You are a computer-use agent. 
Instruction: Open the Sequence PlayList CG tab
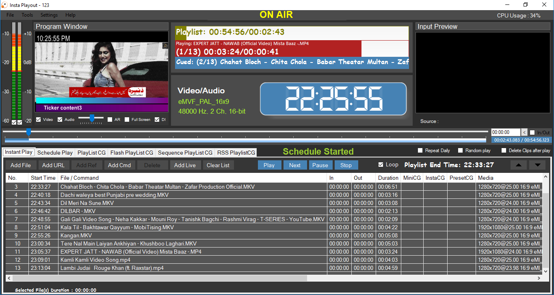coord(185,153)
